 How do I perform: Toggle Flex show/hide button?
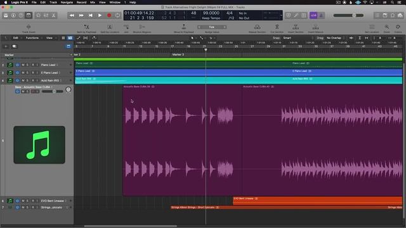click(x=86, y=38)
